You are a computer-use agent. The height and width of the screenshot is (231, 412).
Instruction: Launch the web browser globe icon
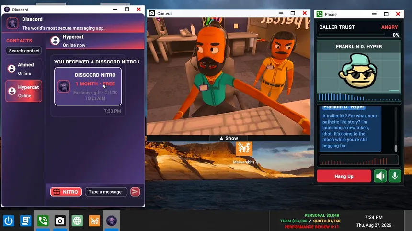coord(77,221)
